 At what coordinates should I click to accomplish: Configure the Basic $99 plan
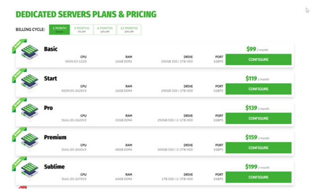coord(258,59)
